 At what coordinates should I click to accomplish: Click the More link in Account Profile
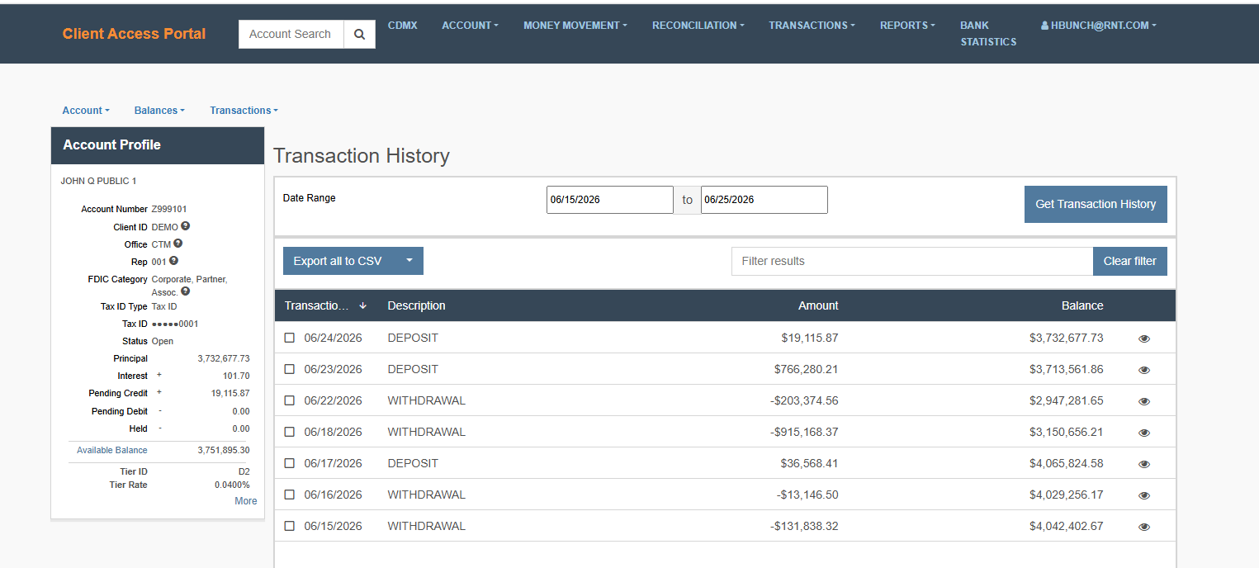[x=246, y=501]
